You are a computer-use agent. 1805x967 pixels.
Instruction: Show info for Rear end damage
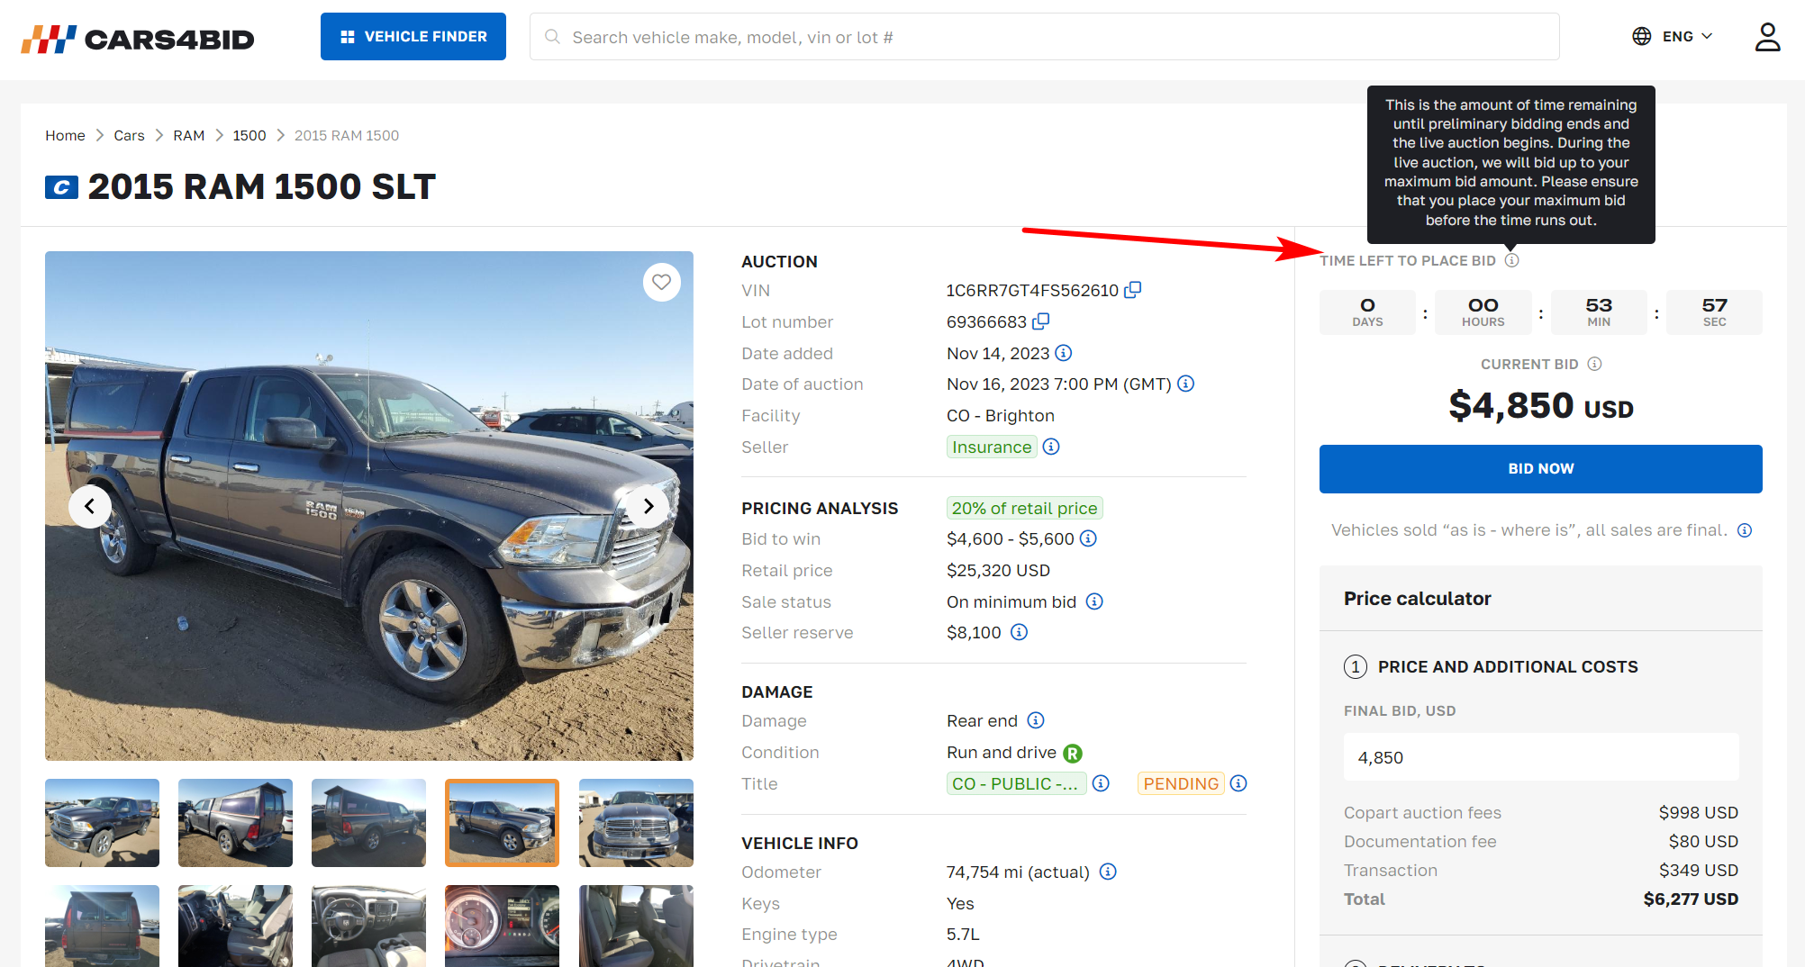point(1036,720)
